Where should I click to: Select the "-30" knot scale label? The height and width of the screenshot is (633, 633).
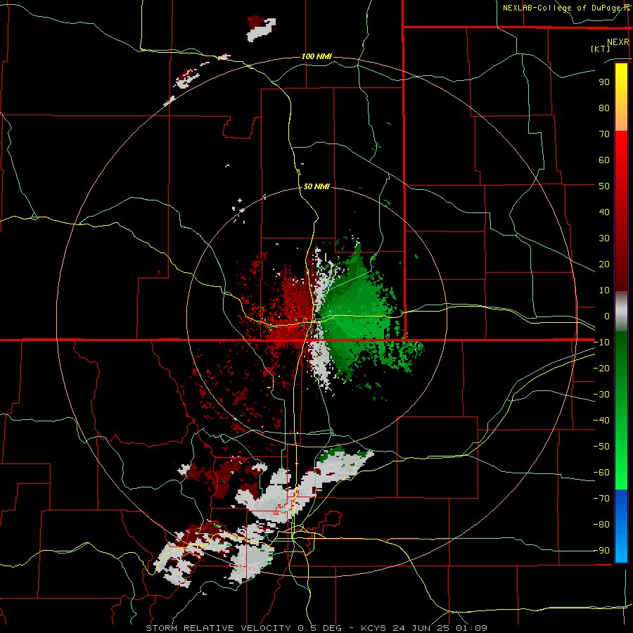[x=601, y=395]
